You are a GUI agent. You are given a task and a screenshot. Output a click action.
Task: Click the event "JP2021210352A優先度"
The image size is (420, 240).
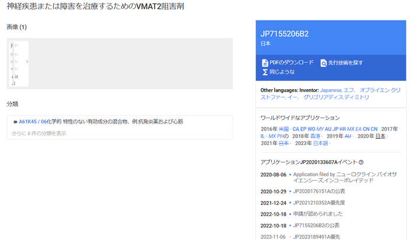(319, 203)
